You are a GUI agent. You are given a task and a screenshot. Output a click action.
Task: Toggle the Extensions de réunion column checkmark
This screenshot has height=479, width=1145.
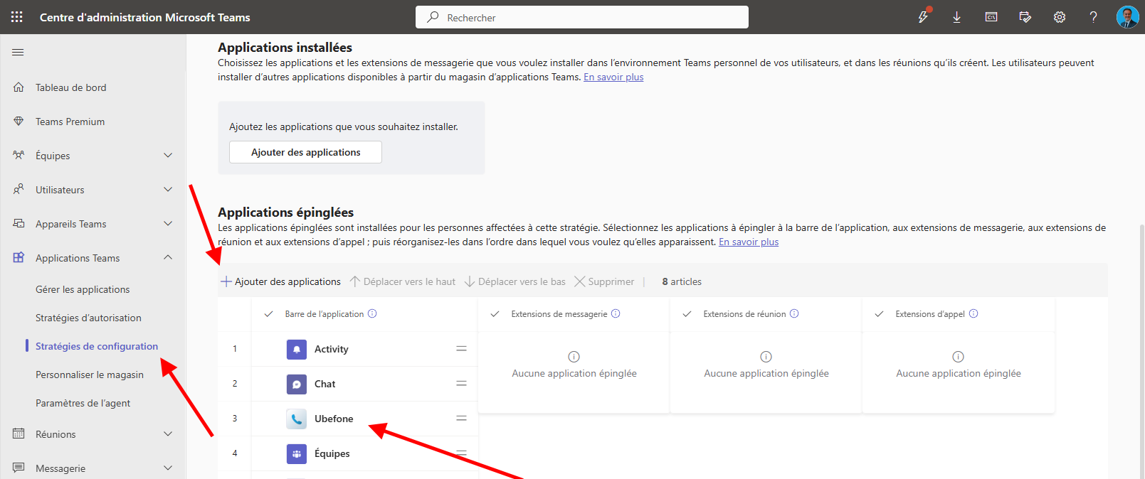687,314
